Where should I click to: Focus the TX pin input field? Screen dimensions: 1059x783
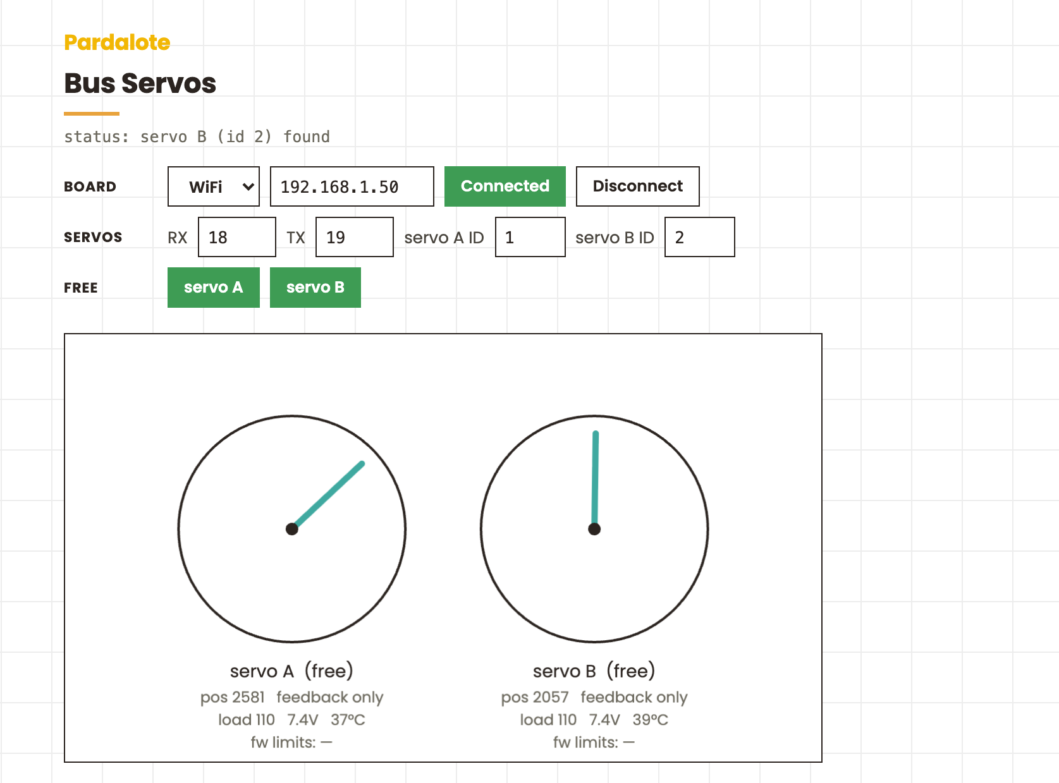[x=355, y=237]
